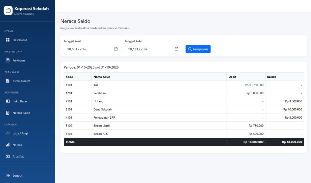Viewport: 311px width, 183px height.
Task: Select the Beban ATK account name
Action: [x=101, y=134]
